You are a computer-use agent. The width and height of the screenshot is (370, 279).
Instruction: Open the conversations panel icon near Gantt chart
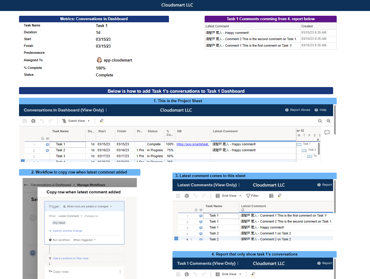click(x=327, y=133)
